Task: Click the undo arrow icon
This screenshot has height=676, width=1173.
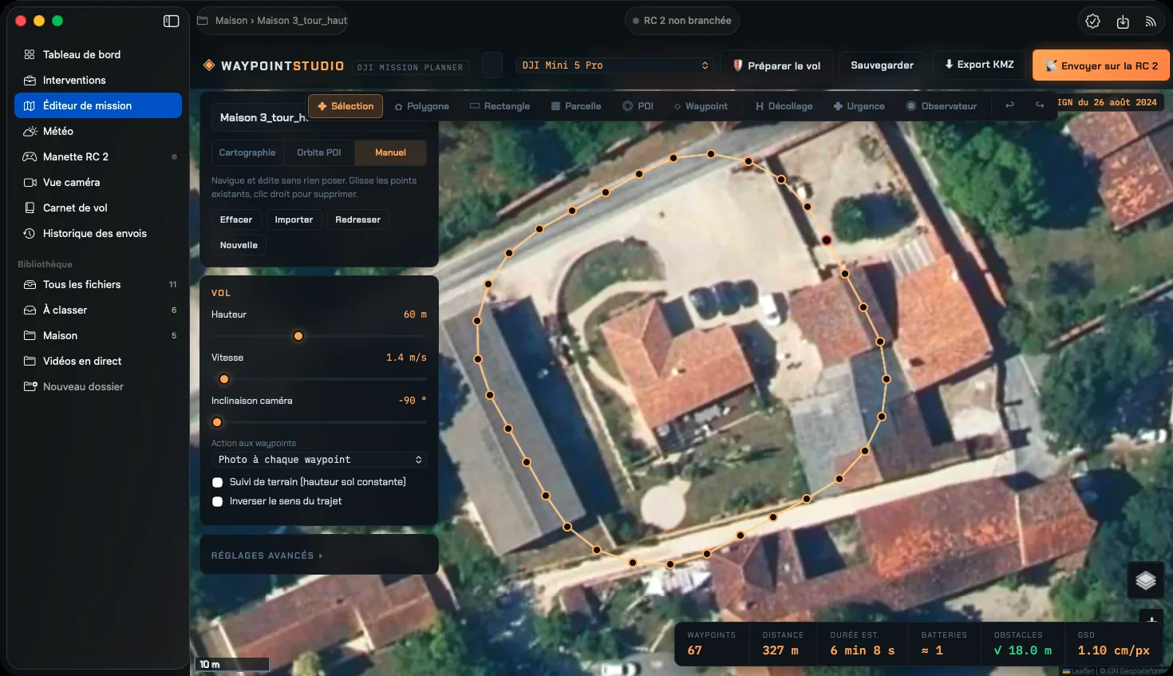Action: point(1009,105)
